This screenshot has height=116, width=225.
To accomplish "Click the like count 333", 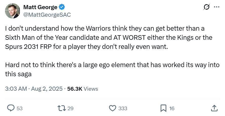I will point(123,108).
